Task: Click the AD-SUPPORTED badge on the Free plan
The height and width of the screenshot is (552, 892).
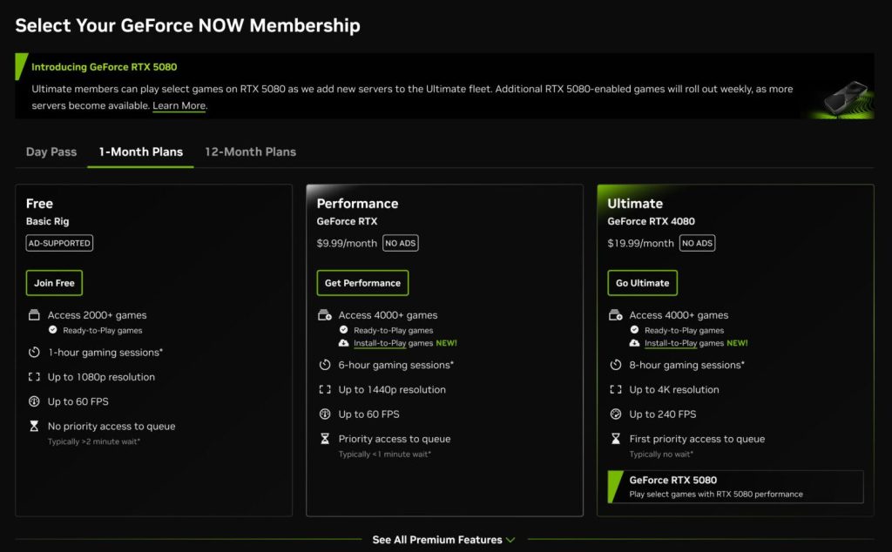Action: click(58, 243)
